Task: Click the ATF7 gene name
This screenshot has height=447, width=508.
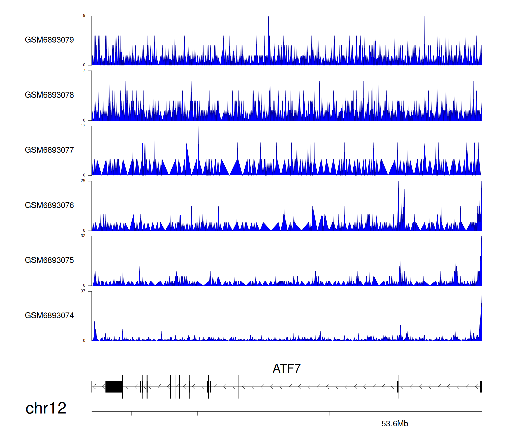Action: point(287,368)
